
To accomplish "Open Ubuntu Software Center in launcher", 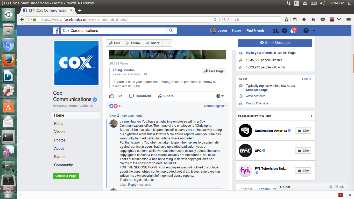I will click(8, 106).
